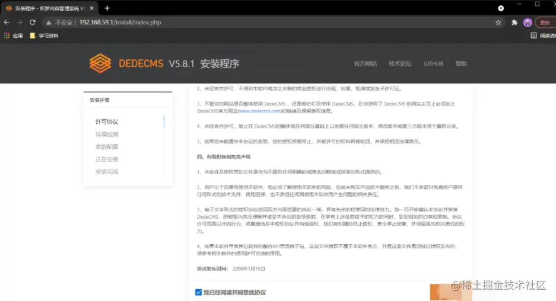
Task: Open the 帮助 header link
Action: tap(461, 64)
